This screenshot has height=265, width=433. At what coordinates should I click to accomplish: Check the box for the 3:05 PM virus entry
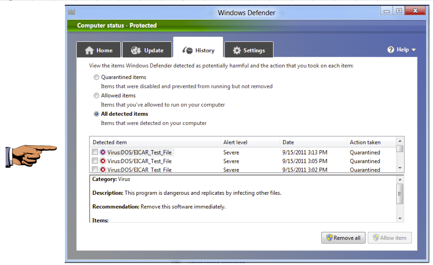click(95, 161)
